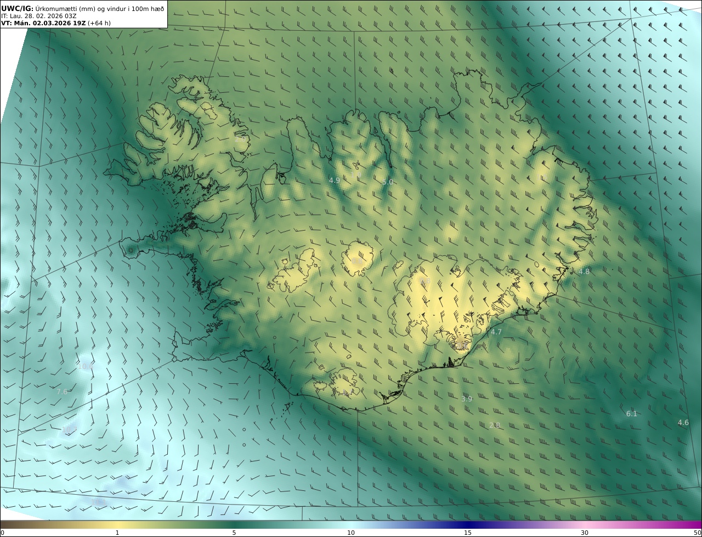
Task: Click the 2.8 value south of Iceland
Action: tap(495, 425)
